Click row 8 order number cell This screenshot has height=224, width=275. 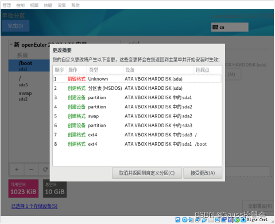click(56, 144)
